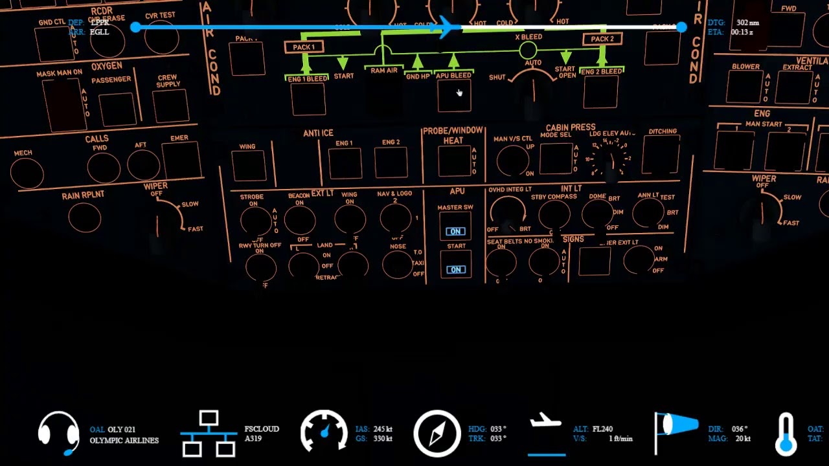
Task: Click the RWY TURN OFF light switch
Action: click(261, 267)
